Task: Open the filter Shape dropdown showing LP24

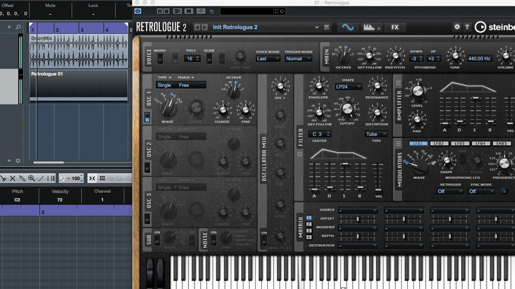Action: 348,87
